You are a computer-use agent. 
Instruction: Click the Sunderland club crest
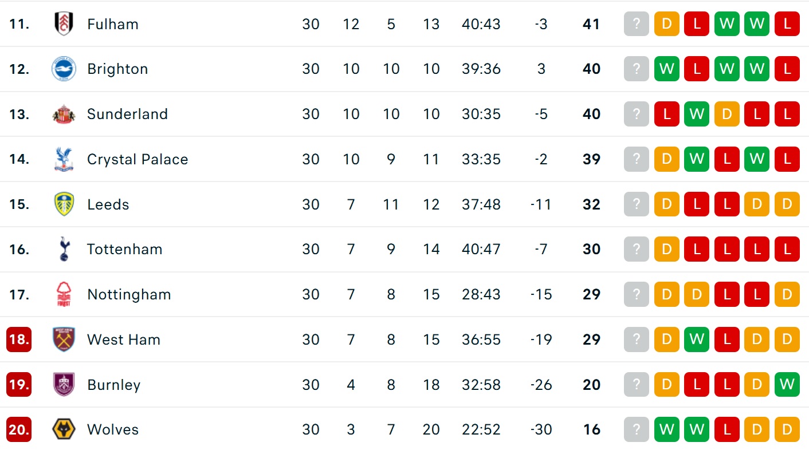coord(64,114)
